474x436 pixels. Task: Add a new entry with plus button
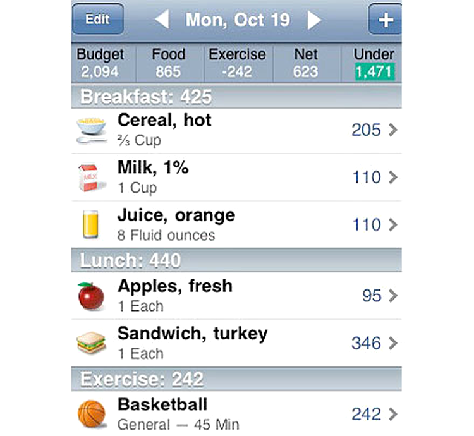click(386, 20)
